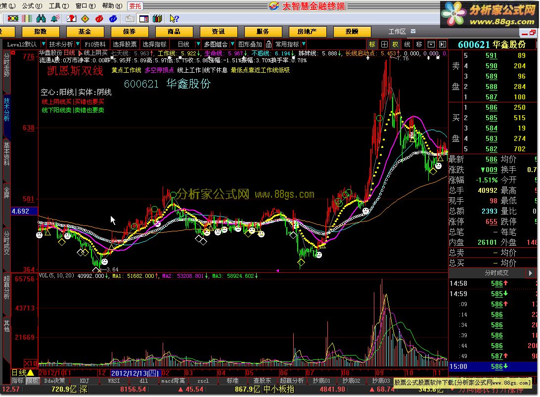The width and height of the screenshot is (540, 397).
Task: Click the 商品 category button
Action: pyautogui.click(x=174, y=31)
